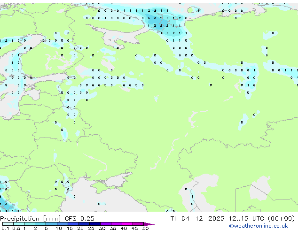The width and height of the screenshot is (298, 230).
Task: Click the '40' legend scale label
Action: [x=124, y=228]
